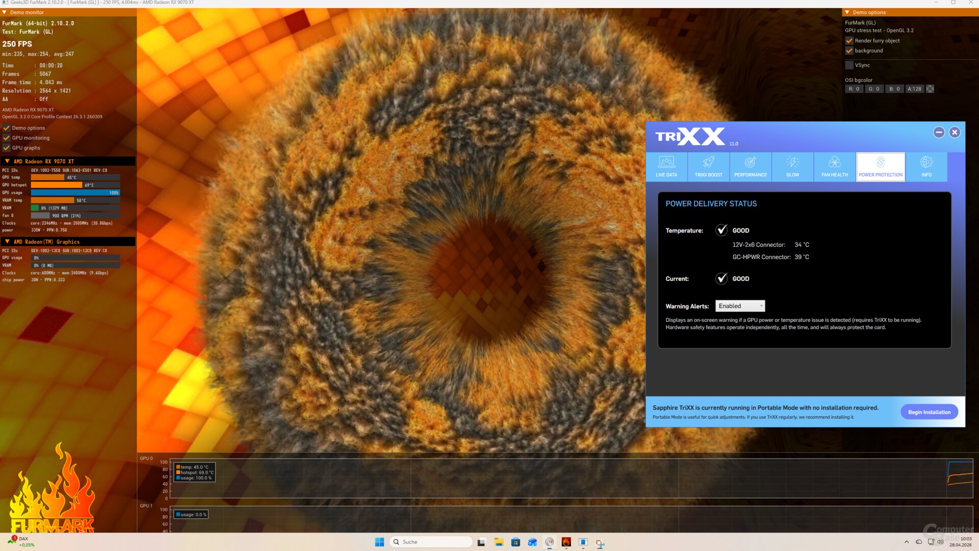Open File Explorer from the taskbar
Screen dimensions: 979x551
point(499,542)
